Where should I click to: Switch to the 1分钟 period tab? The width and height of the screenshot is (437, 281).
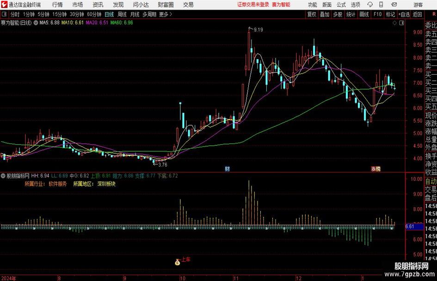(x=29, y=14)
